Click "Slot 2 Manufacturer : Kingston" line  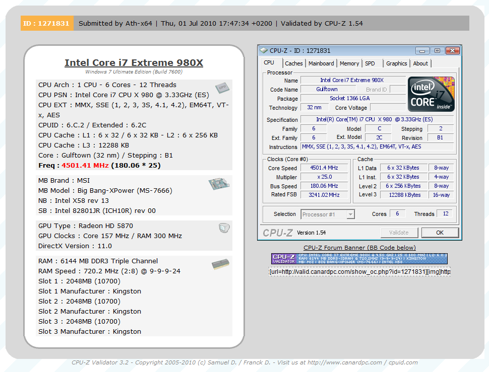[x=90, y=311]
